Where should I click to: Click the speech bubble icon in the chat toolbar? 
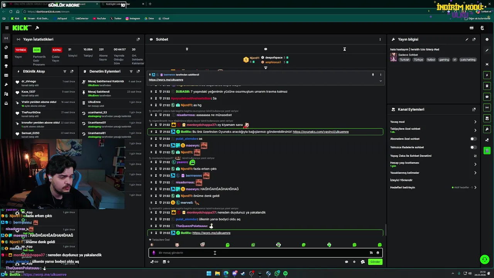pos(266,49)
